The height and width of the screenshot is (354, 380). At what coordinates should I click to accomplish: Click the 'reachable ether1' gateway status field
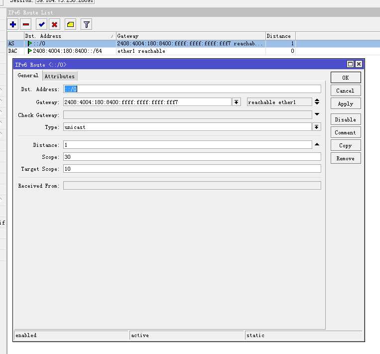(279, 102)
